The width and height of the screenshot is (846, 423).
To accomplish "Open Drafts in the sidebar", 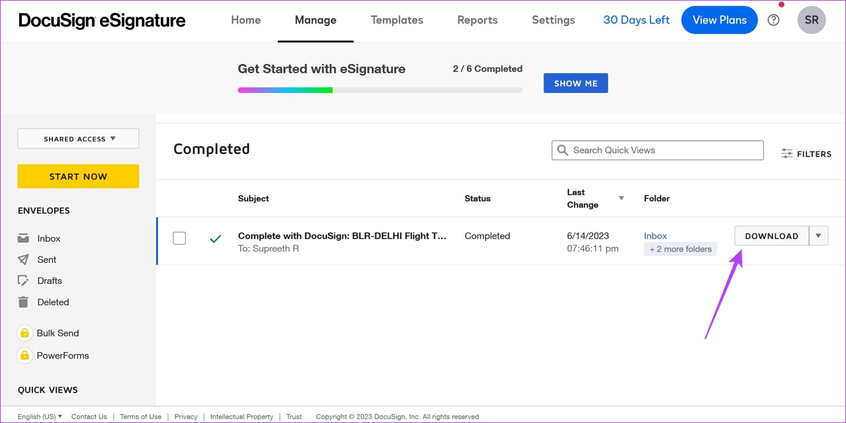I will click(x=50, y=281).
